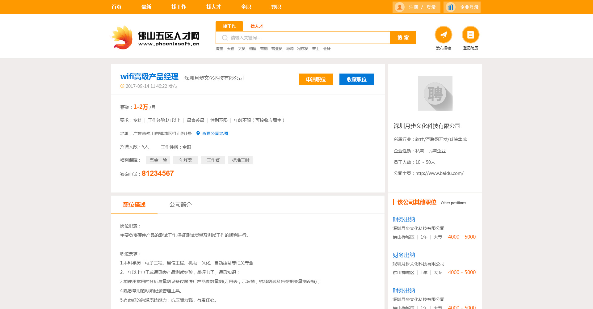Screen dimensions: 593x309
Task: Open the 查看公司地图 link
Action: point(215,133)
